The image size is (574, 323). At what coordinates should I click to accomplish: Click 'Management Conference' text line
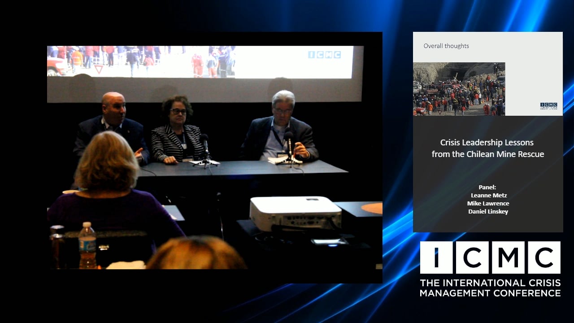click(x=490, y=293)
